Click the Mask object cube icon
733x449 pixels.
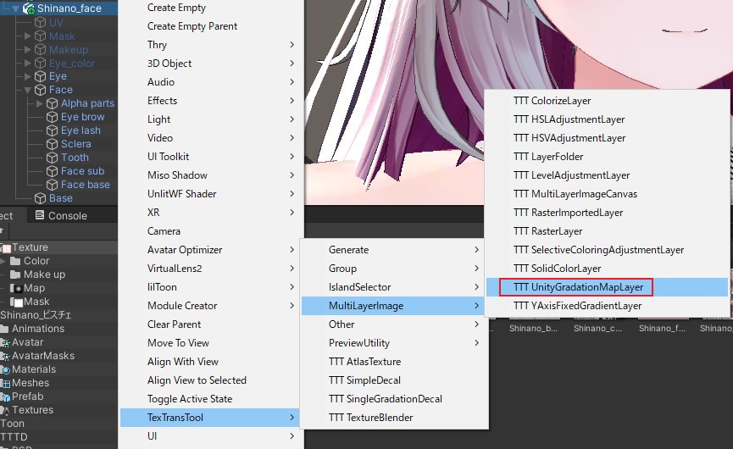(x=41, y=36)
